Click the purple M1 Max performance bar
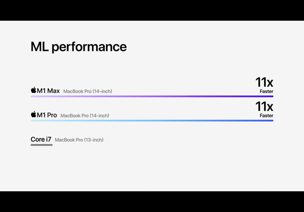Viewport: 304px width, 212px height. click(152, 96)
